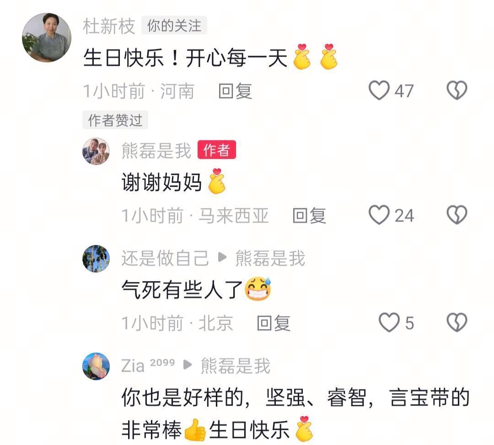Tap replied-to name 熊磊是我 after 还是做自己

point(270,258)
